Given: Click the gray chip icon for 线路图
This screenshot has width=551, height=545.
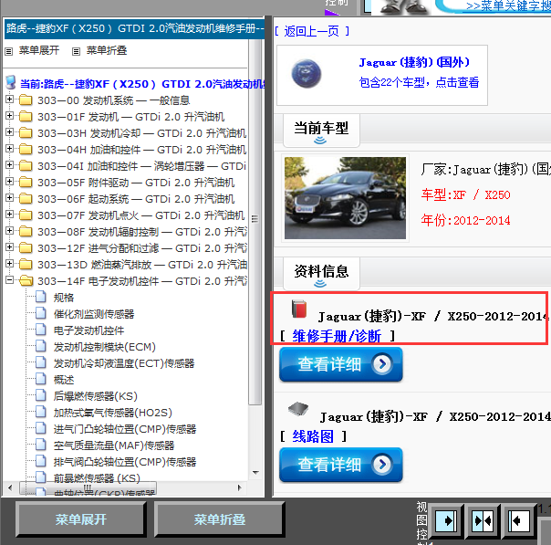Looking at the screenshot, I should [x=298, y=409].
